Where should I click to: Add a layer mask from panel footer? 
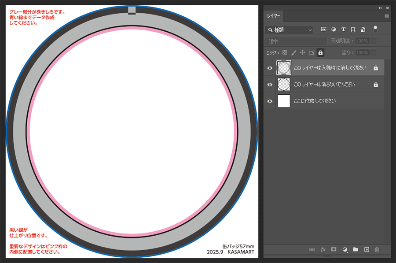tap(334, 249)
